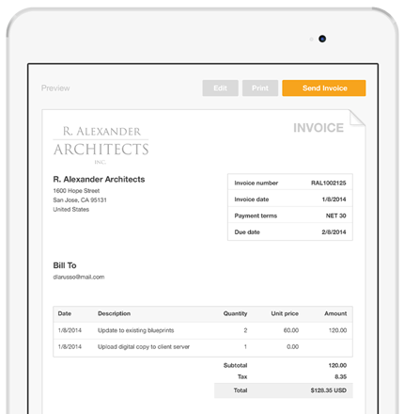Viewport: 404px width, 414px height.
Task: Click the tablet front camera
Action: (x=322, y=39)
